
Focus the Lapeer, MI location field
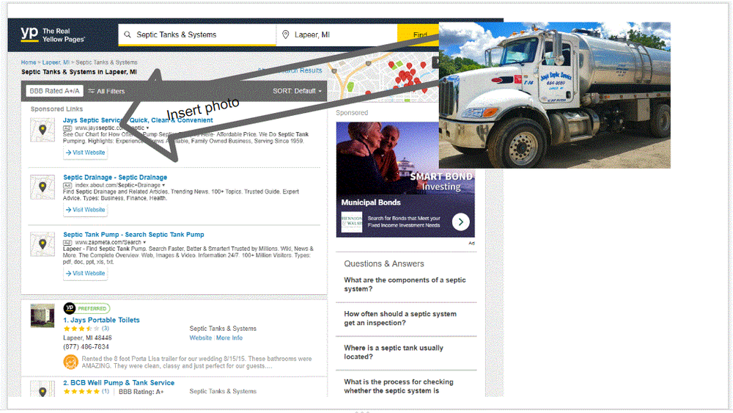[336, 34]
